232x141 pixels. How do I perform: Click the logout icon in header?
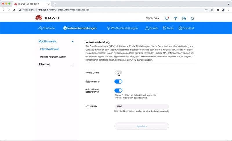(x=184, y=18)
